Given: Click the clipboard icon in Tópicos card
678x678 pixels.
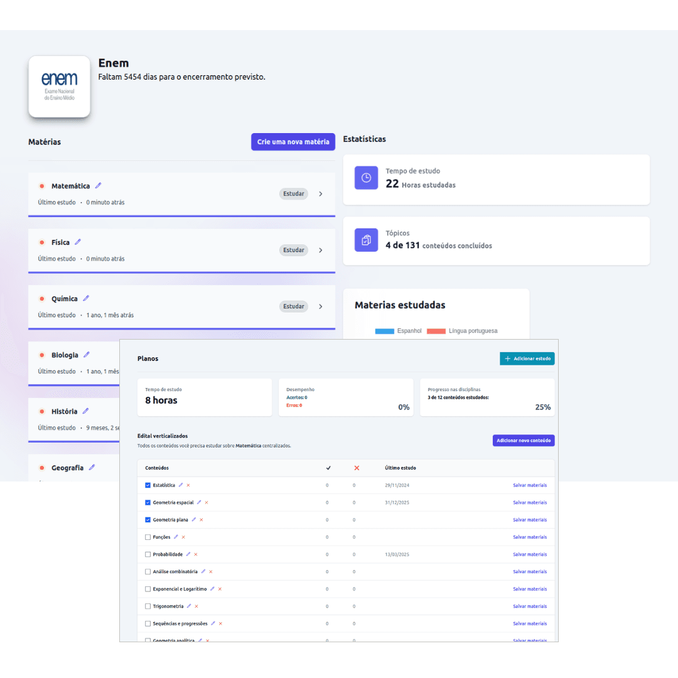Looking at the screenshot, I should [366, 240].
